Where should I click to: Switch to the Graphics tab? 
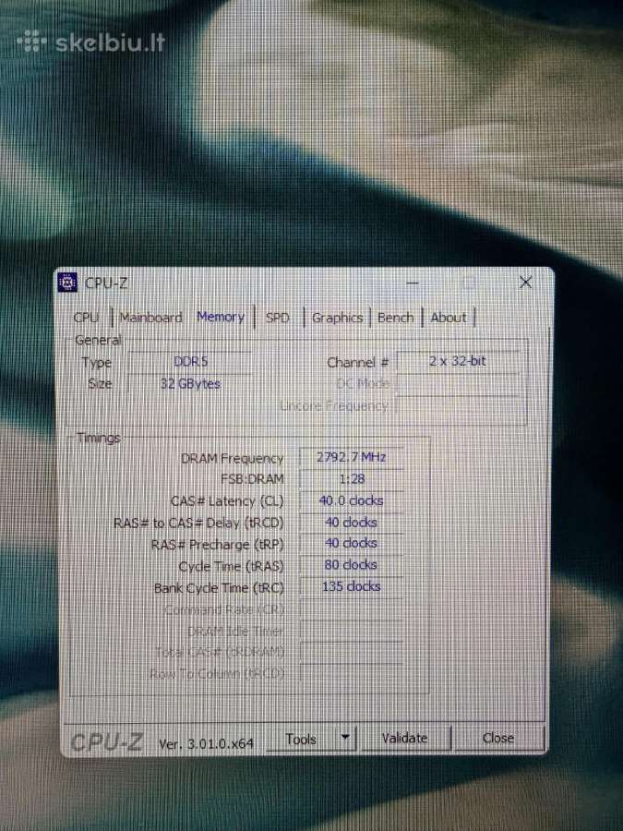point(337,318)
